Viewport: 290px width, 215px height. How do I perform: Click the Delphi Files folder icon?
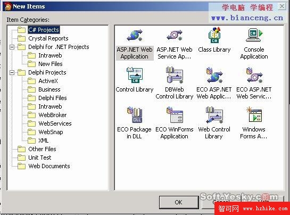(31, 98)
